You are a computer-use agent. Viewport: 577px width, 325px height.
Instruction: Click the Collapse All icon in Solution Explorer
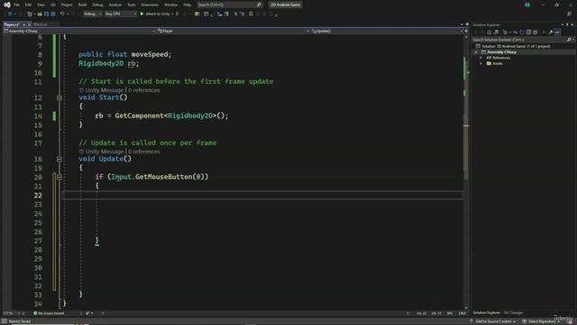[528, 32]
